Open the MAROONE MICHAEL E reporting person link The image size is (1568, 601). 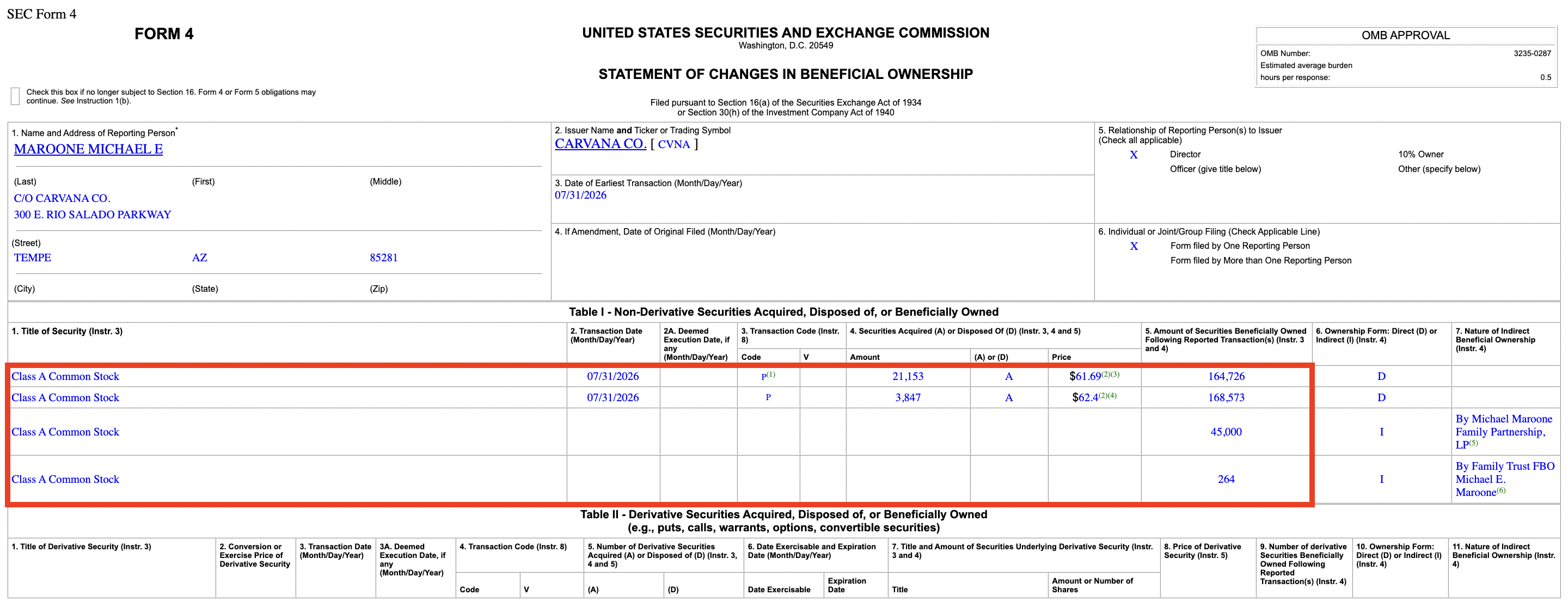point(88,149)
